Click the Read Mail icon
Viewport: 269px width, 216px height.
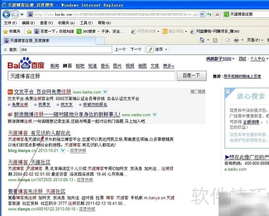click(x=228, y=40)
